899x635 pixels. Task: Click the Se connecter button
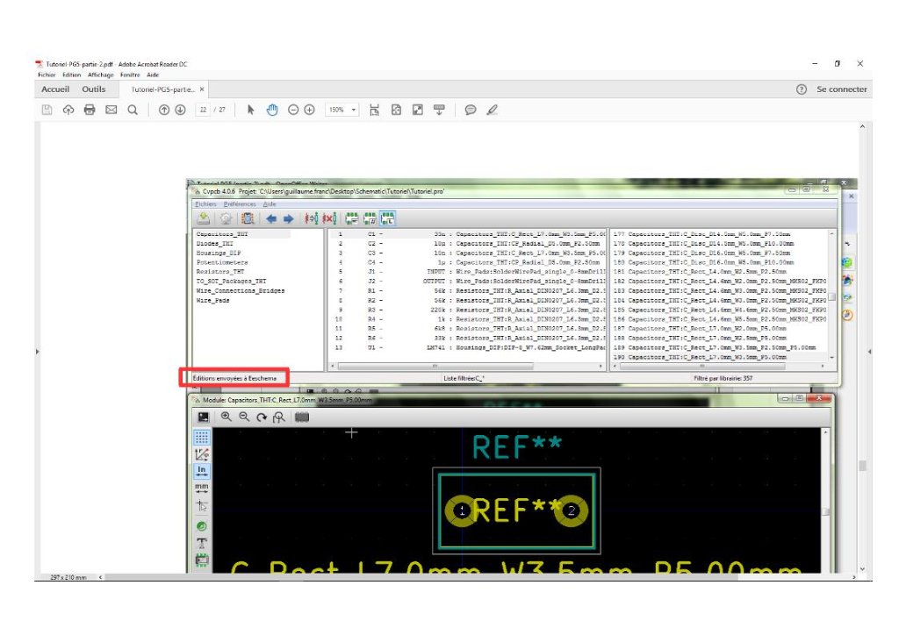tap(841, 89)
